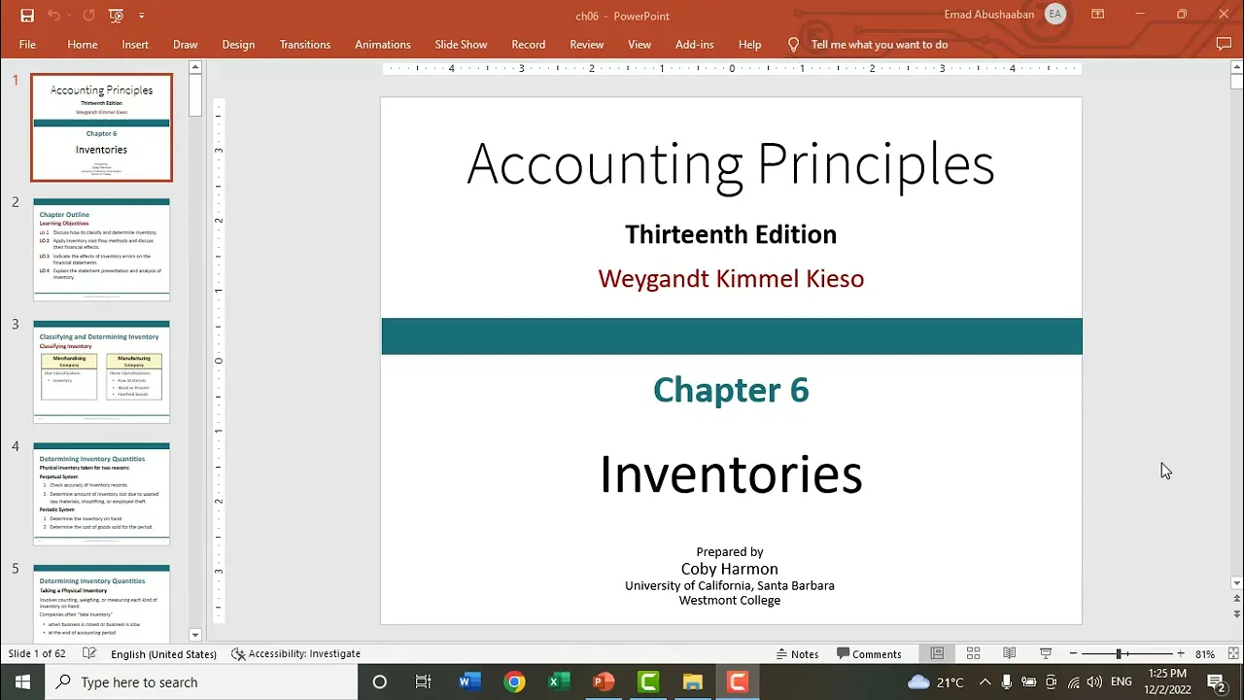1244x700 pixels.
Task: Select slide 3 thumbnail, Classifying and Determining Inventory
Action: point(101,371)
